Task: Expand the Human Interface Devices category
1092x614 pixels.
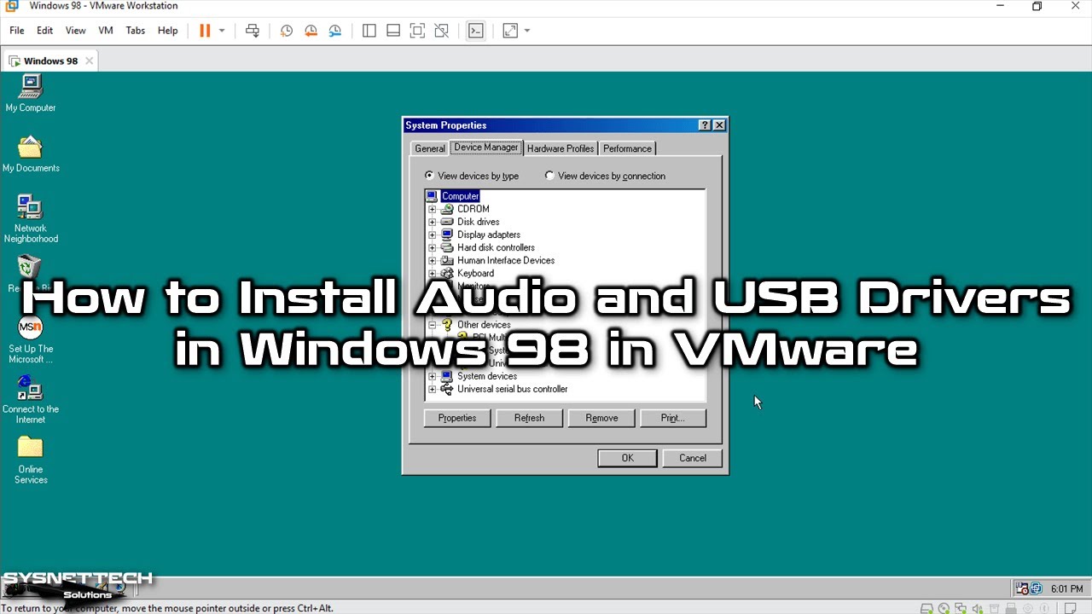Action: pyautogui.click(x=433, y=260)
